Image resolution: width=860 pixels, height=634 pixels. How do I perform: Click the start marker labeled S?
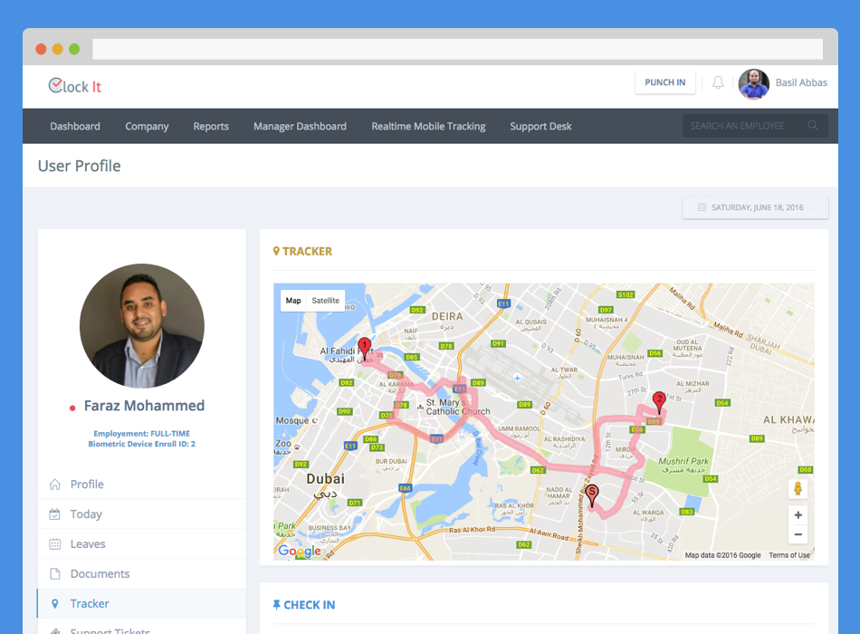point(592,495)
